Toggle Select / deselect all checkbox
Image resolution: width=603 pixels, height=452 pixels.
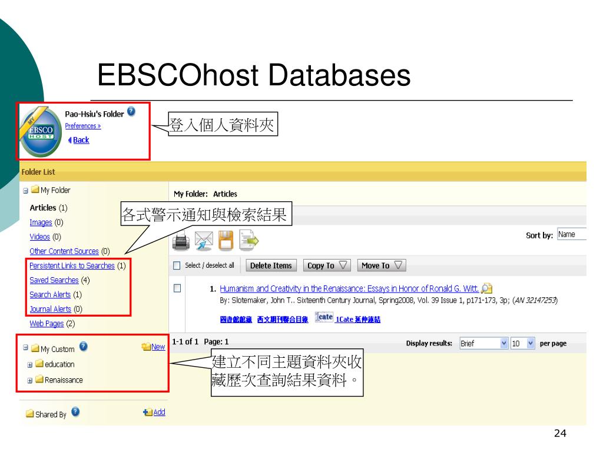coord(177,265)
